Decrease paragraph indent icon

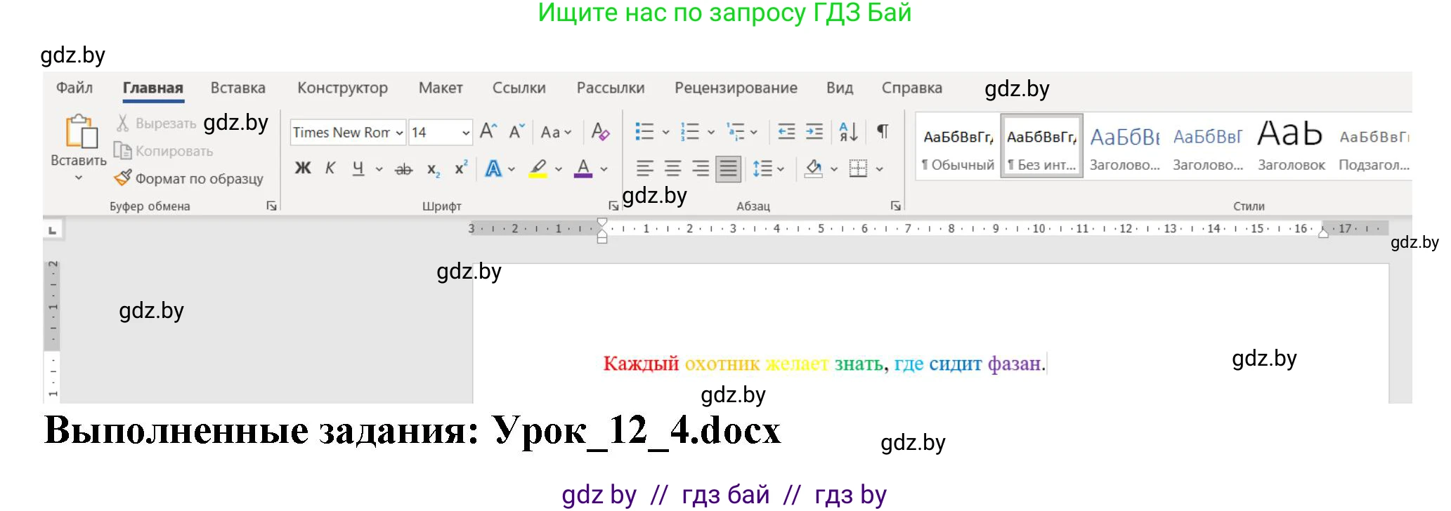click(786, 131)
